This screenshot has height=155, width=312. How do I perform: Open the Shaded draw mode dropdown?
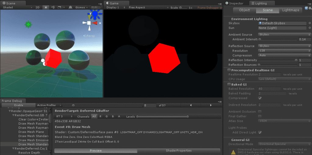(17, 7)
